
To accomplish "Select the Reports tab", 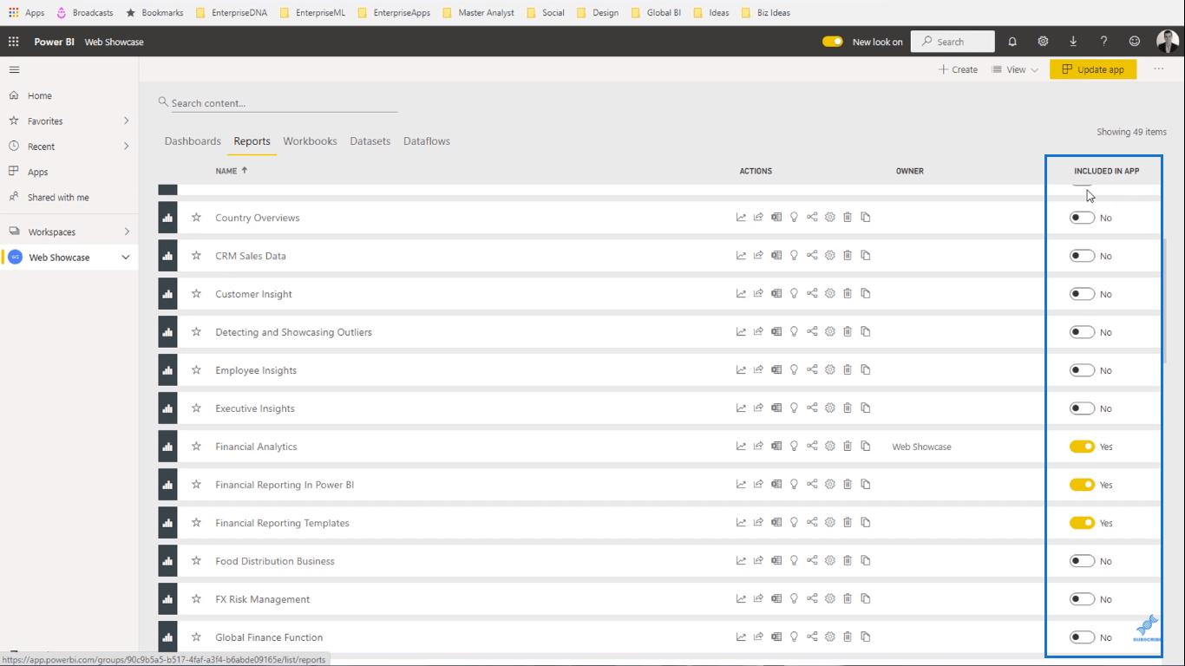I will click(x=252, y=141).
